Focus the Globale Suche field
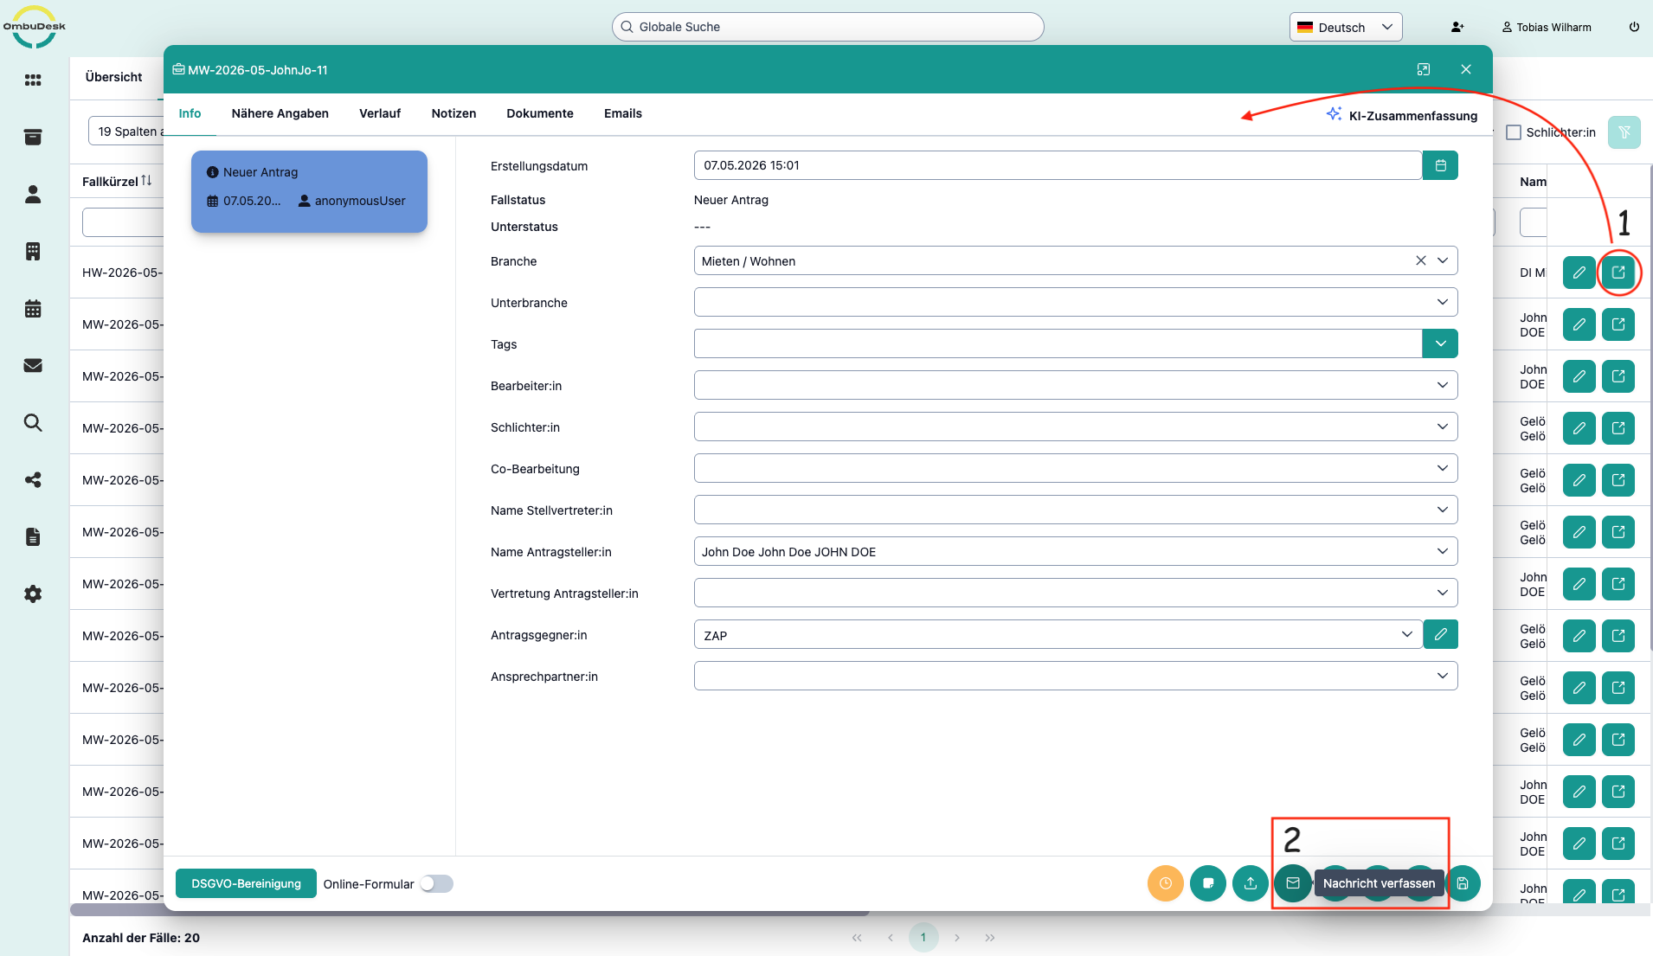 click(x=827, y=27)
